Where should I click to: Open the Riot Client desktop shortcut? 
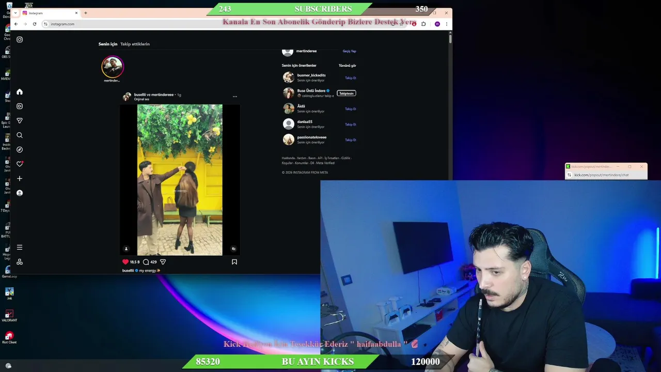9,338
